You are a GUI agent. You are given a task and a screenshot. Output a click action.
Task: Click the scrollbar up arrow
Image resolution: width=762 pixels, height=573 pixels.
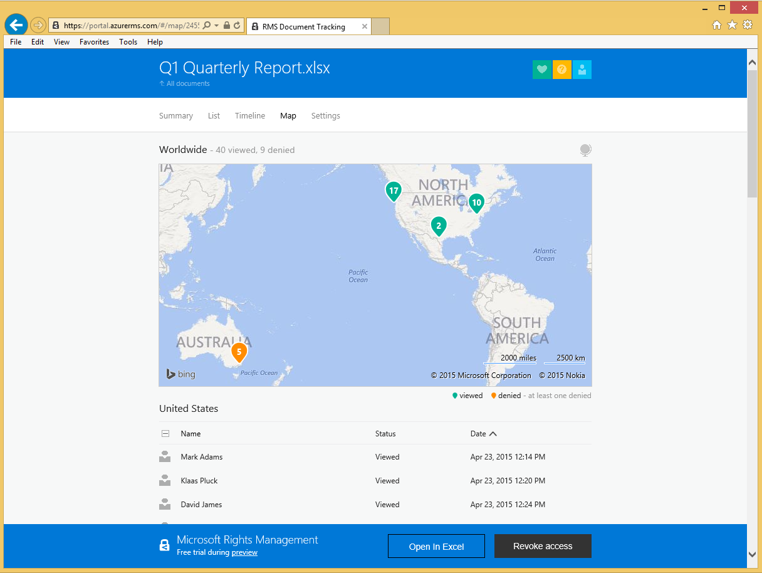tap(753, 61)
